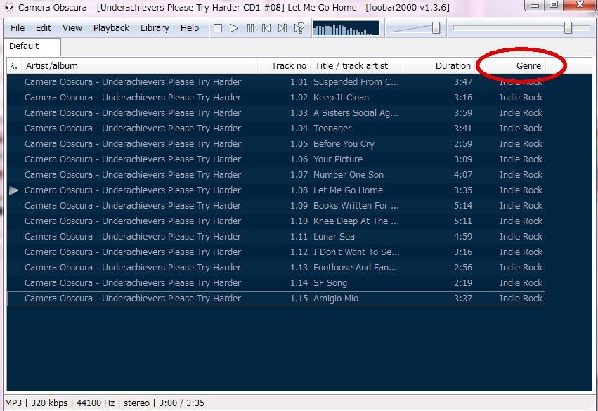This screenshot has width=598, height=411.
Task: Click Indie Rock genre of track 1.15
Action: tap(521, 299)
